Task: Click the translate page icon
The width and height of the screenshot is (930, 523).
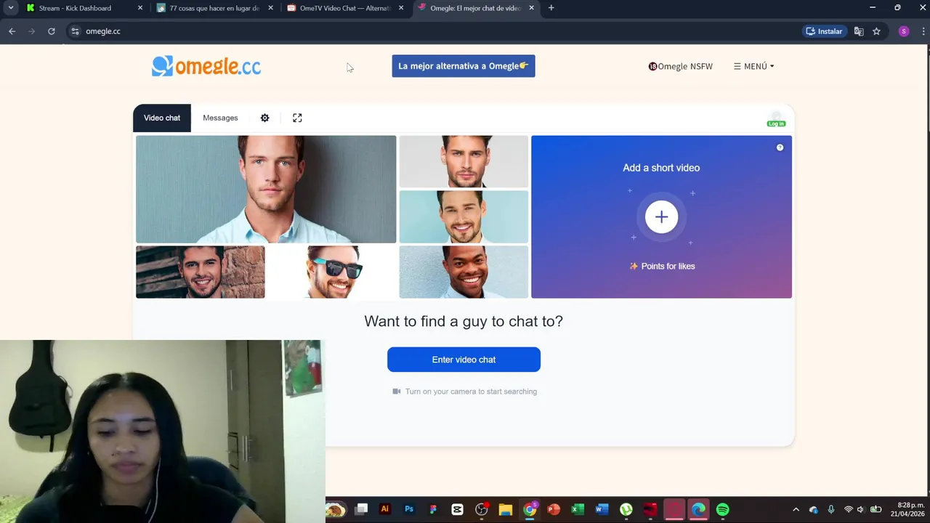Action: point(859,31)
